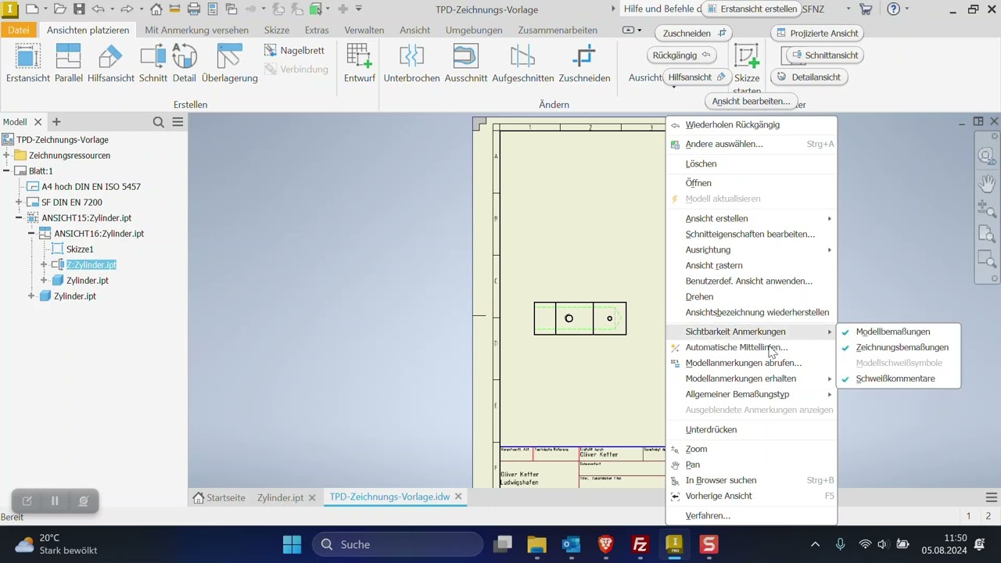Image resolution: width=1001 pixels, height=563 pixels.
Task: Click the Nagelbrett tool
Action: 294,50
